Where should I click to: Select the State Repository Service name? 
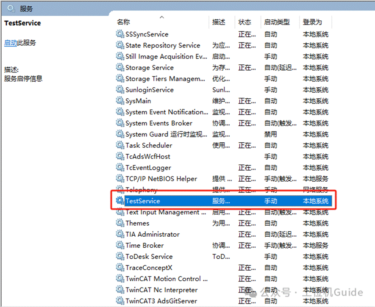point(163,45)
